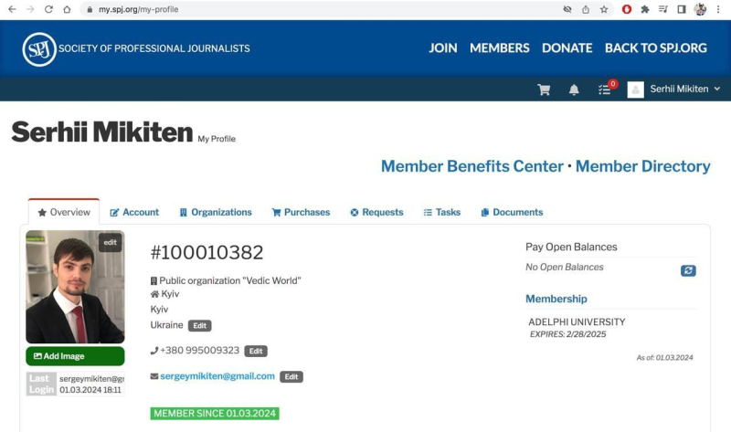Open the Member Benefits Center link
The width and height of the screenshot is (731, 432).
[x=471, y=166]
